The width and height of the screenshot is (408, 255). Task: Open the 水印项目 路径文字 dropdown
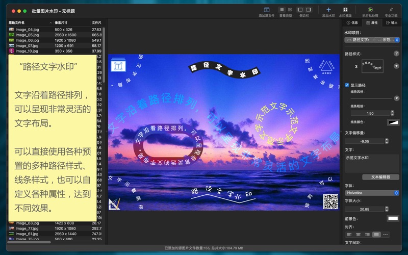click(372, 40)
